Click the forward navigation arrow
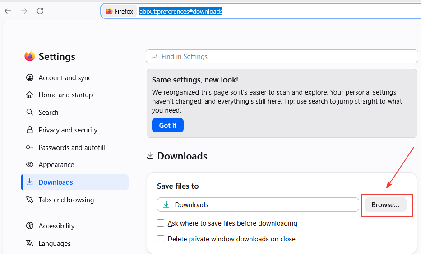The width and height of the screenshot is (421, 254). pyautogui.click(x=24, y=11)
